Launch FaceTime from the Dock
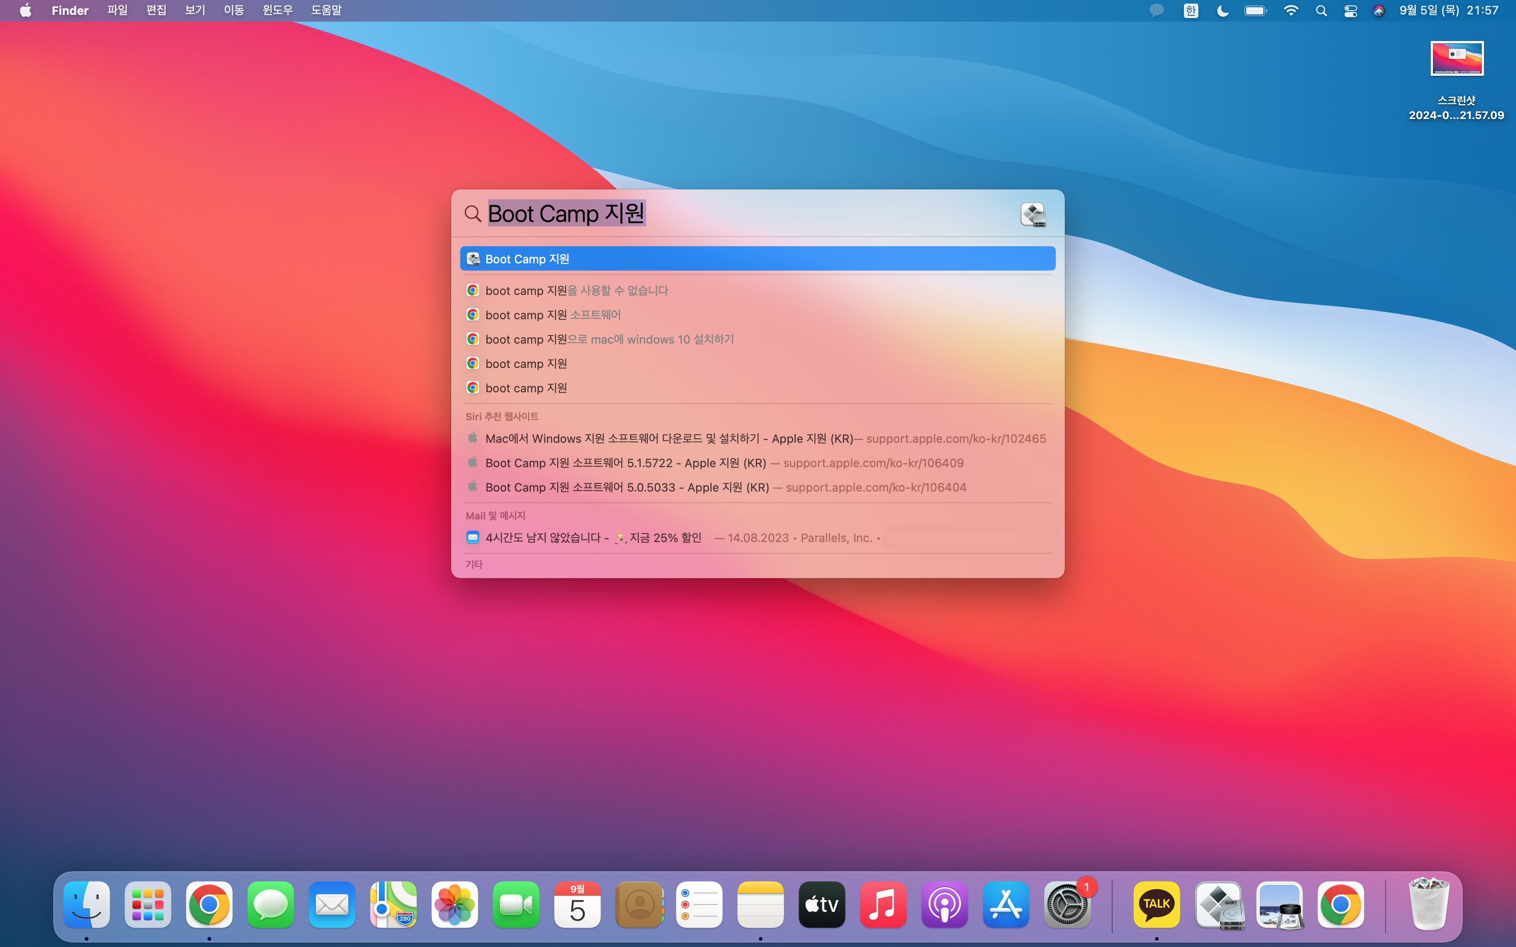 [516, 905]
